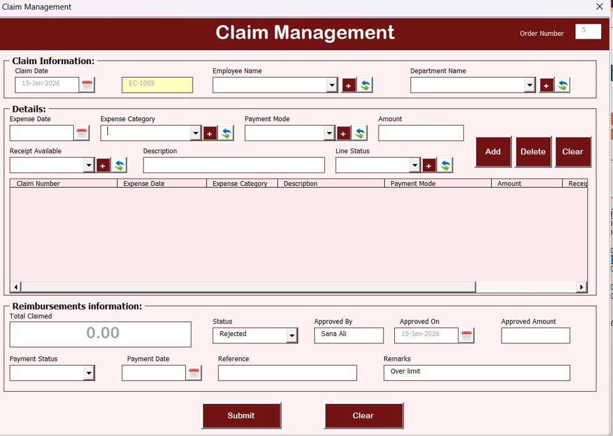Click the Submit button
Screen dimensions: 613x436
point(241,415)
